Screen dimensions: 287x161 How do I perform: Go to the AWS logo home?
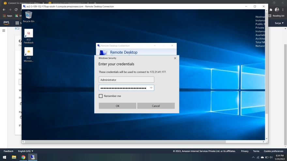pyautogui.click(x=6, y=23)
